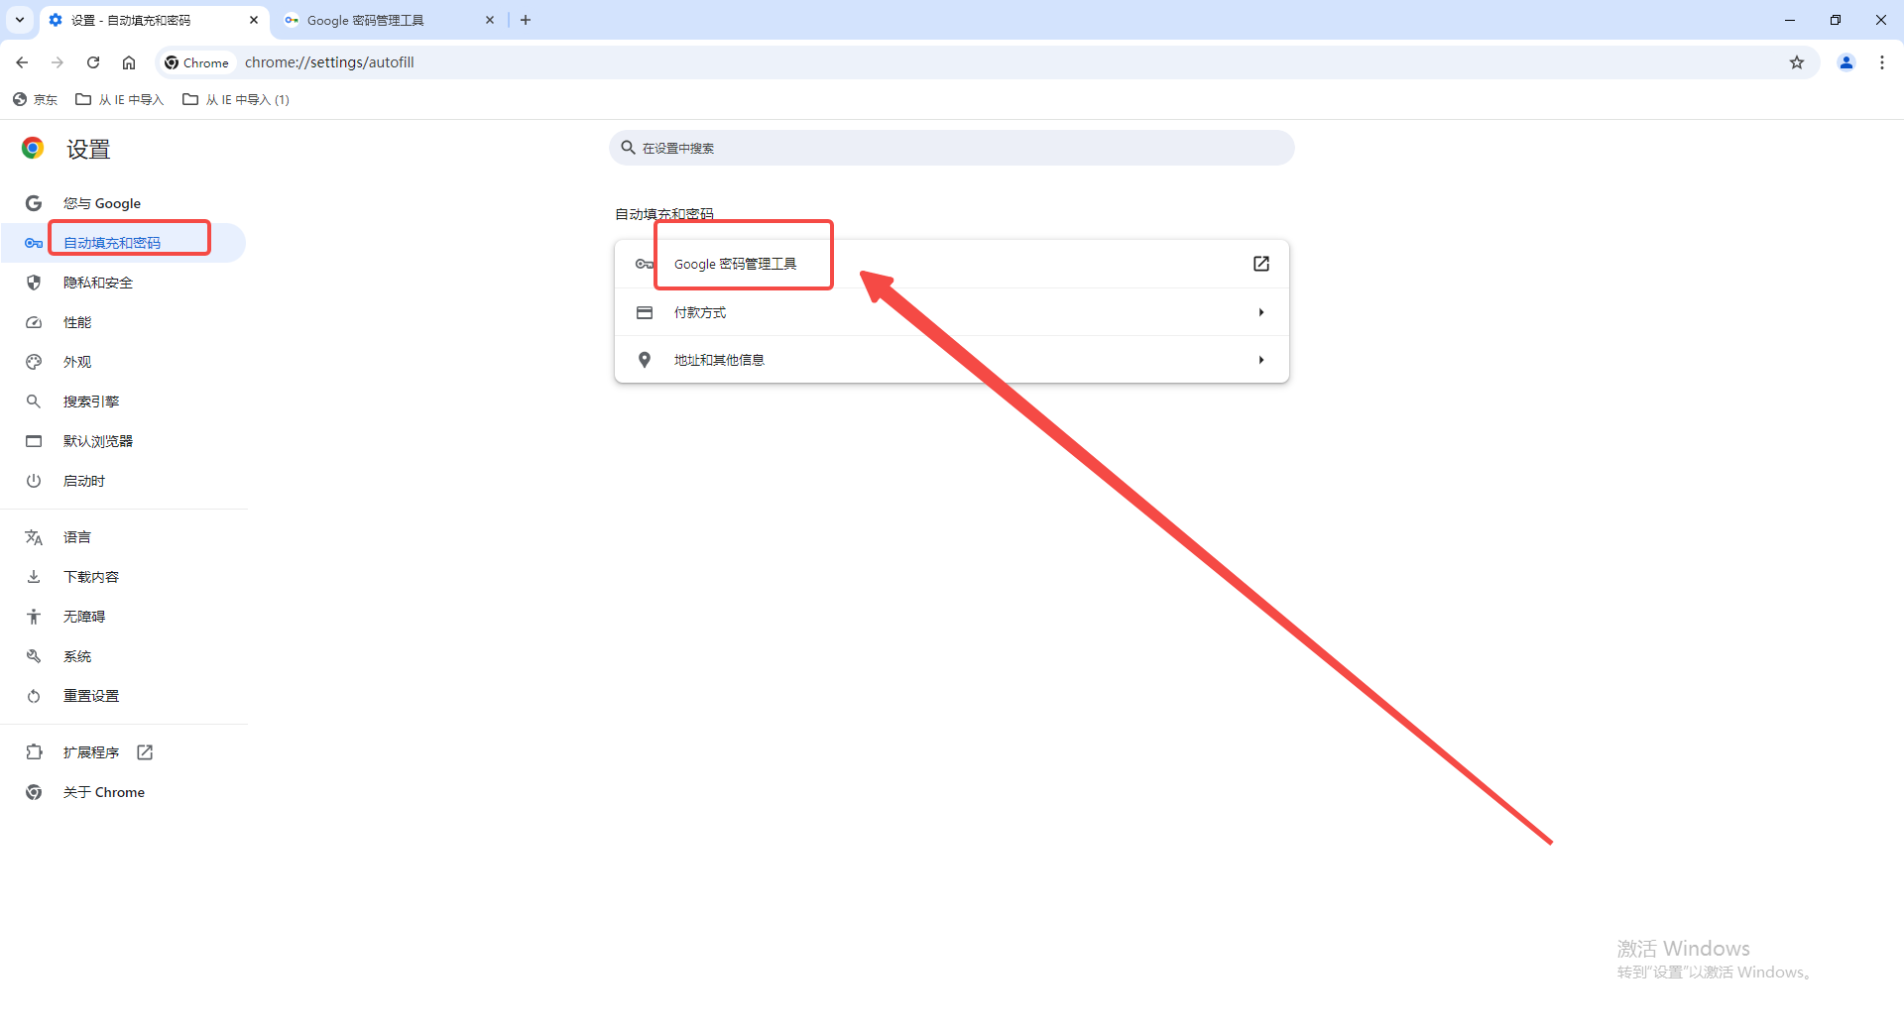Close the 设置 - 自动填充和密码 tab

(254, 20)
